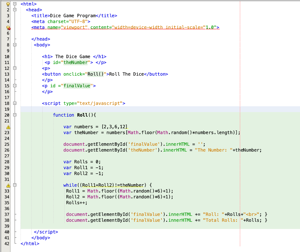Click the array [2,3,6,12]
Image resolution: width=300 pixels, height=252 pixels.
[115, 127]
